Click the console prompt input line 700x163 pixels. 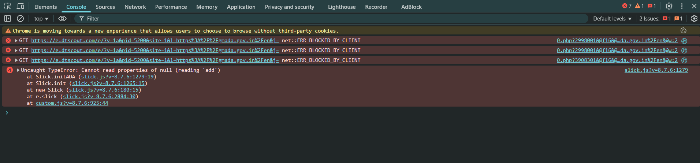coord(351,113)
